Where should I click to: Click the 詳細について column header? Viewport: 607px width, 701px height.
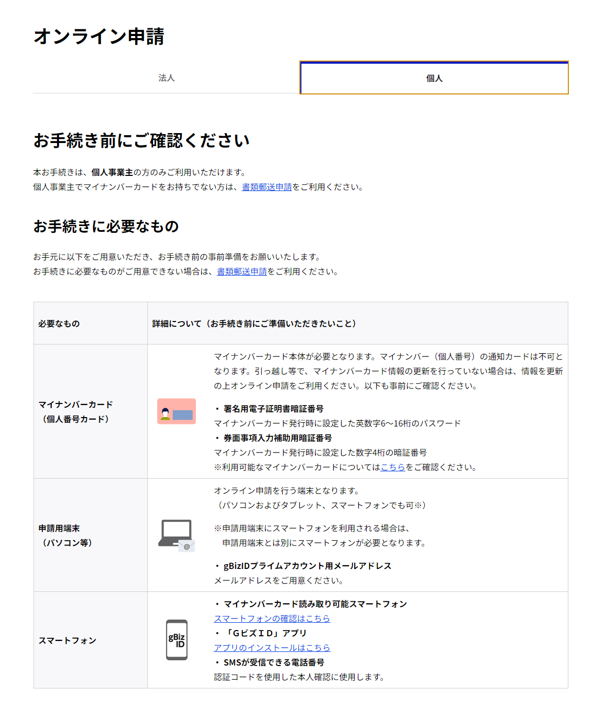pyautogui.click(x=254, y=324)
